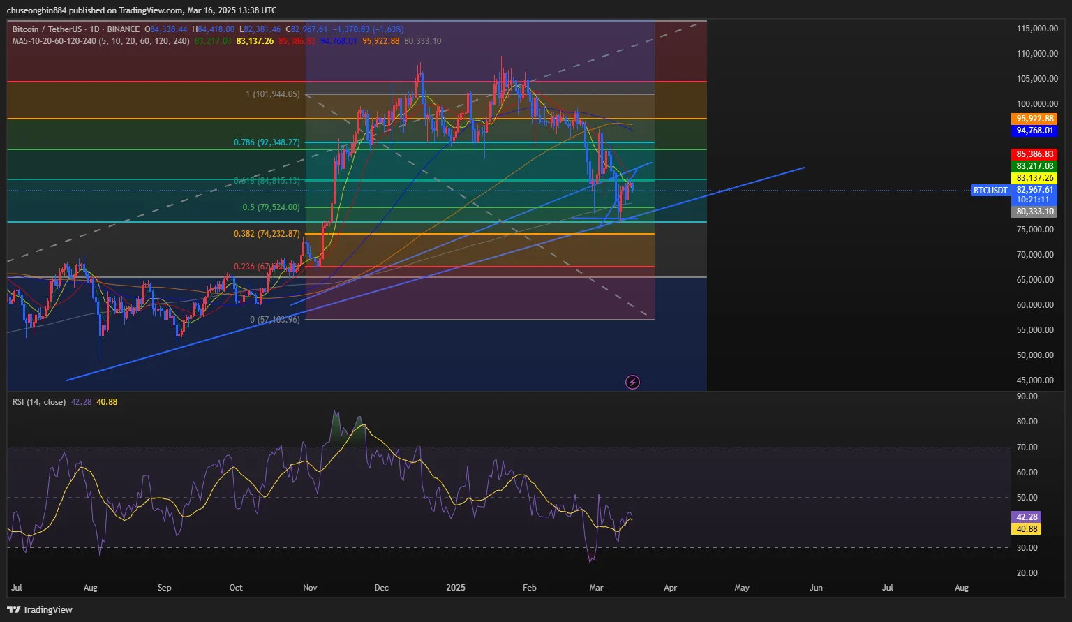Click the TradingView logo at bottom left
Viewport: 1072px width, 622px height.
[x=40, y=609]
